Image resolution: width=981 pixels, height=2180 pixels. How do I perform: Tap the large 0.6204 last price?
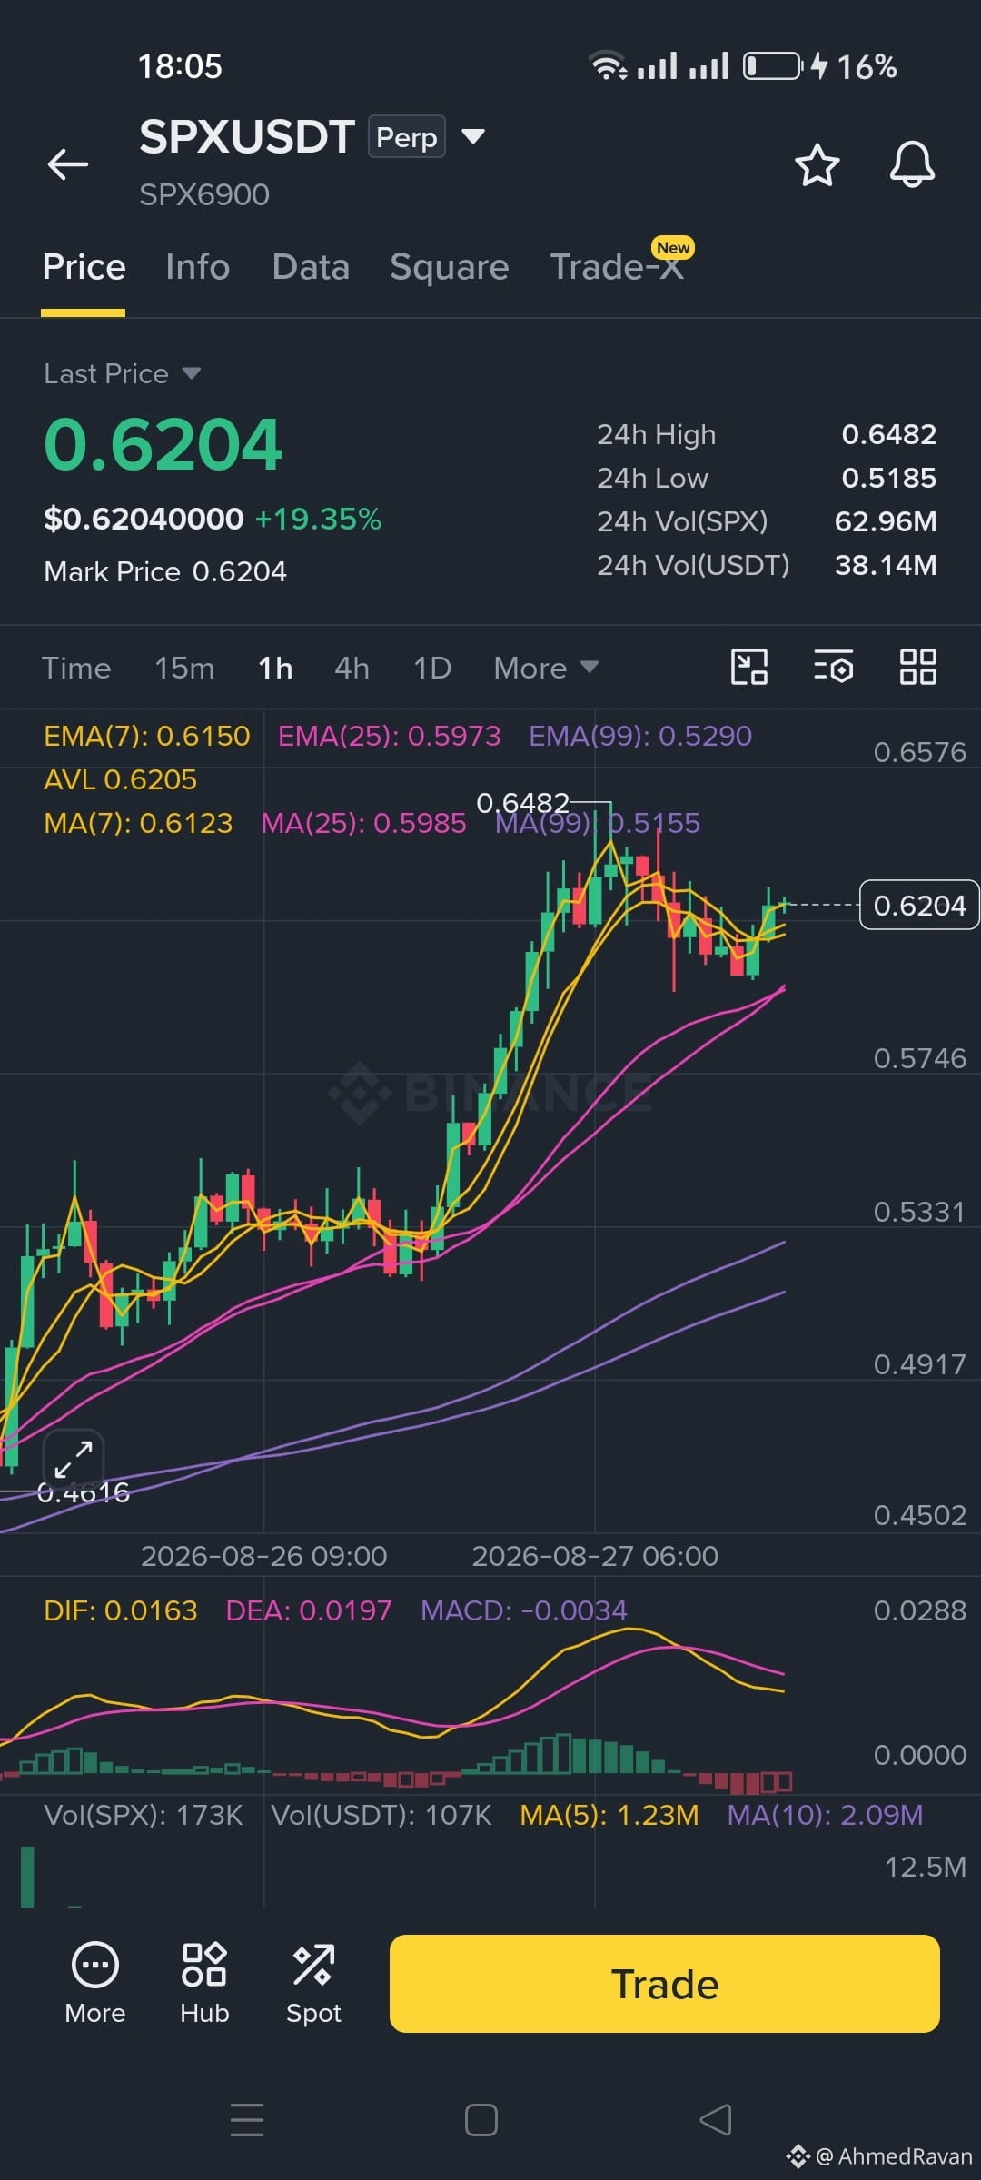(163, 444)
